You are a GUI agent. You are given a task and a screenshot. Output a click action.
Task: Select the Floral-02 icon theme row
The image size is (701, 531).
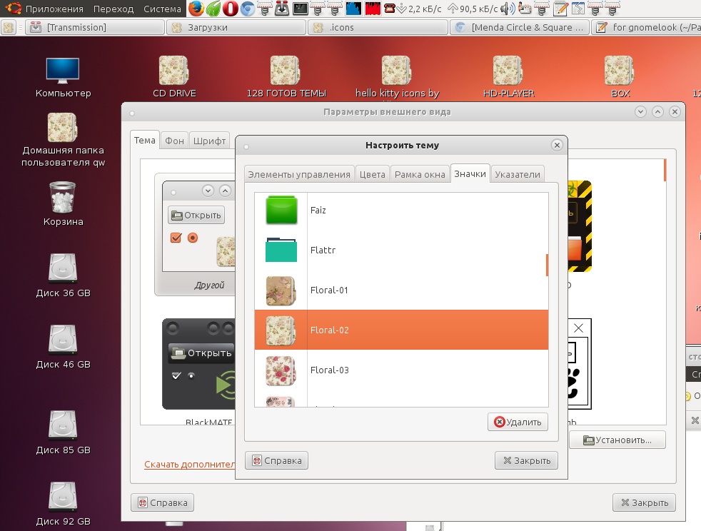[401, 330]
